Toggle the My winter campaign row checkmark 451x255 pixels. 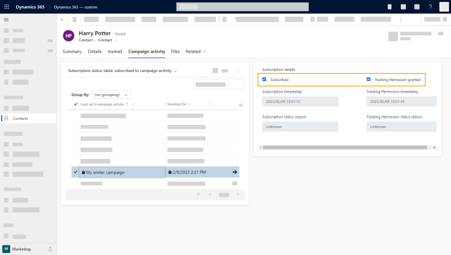click(75, 172)
